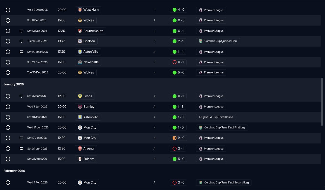The width and height of the screenshot is (325, 190).
Task: Click the TV broadcast icon beside the Arsenal match
Action: coord(22,149)
